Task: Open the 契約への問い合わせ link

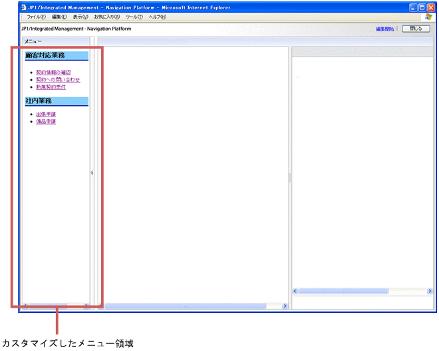Action: 58,80
